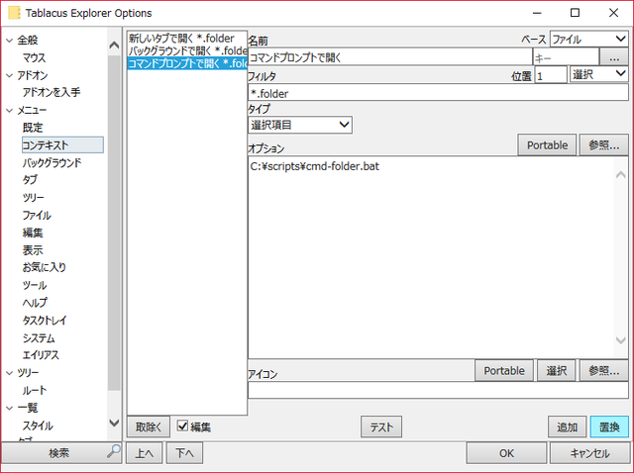Open the タイプ dropdown showing 選択項目
Image resolution: width=634 pixels, height=473 pixels.
299,125
